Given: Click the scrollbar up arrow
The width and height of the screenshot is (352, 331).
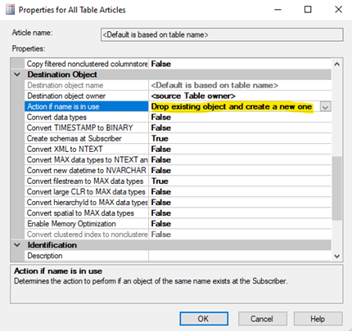Looking at the screenshot, I should (x=337, y=64).
